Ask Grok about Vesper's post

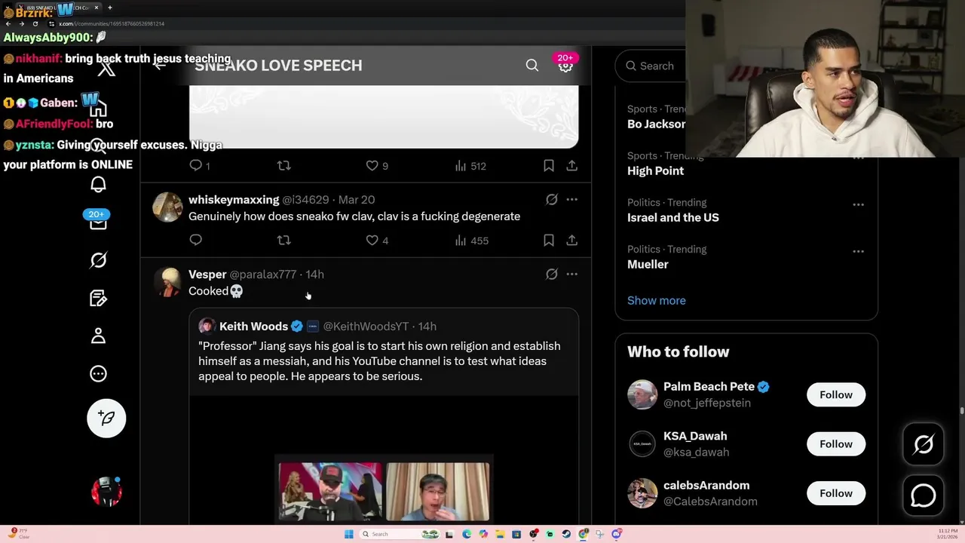552,275
